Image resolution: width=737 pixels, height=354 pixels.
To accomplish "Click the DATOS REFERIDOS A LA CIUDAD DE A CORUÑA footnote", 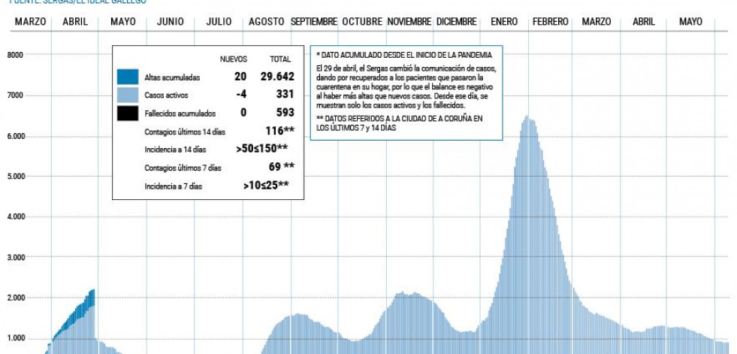I will [400, 123].
